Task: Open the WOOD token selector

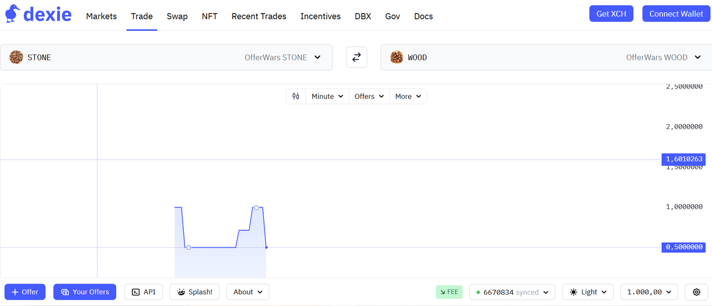Action: tap(546, 57)
